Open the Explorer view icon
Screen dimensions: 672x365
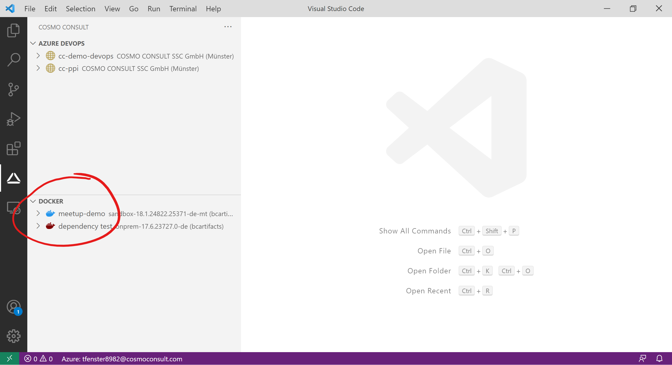(13, 30)
